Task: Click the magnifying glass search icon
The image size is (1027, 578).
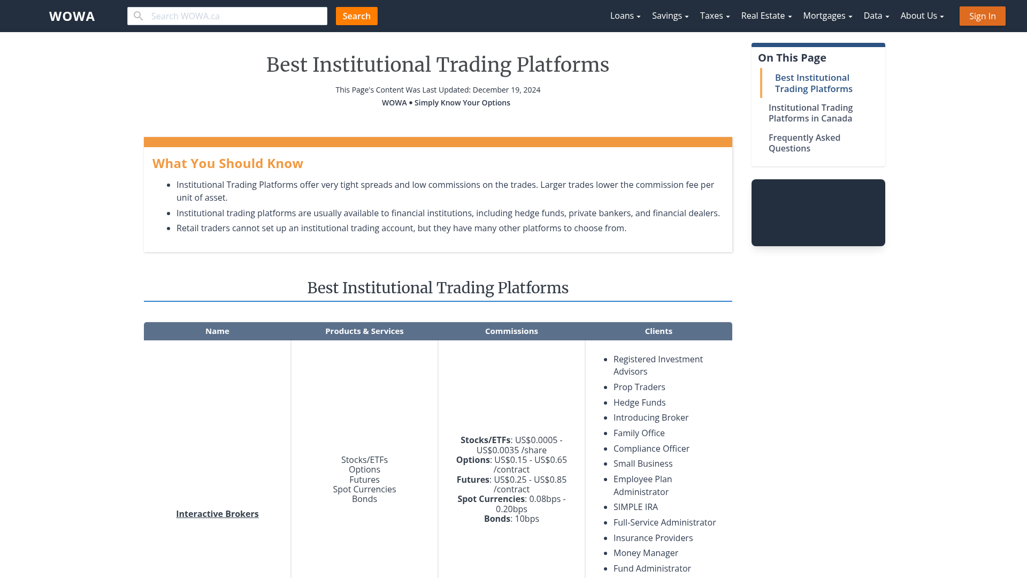Action: click(x=138, y=16)
